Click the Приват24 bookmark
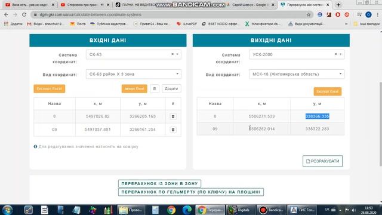382x215 pixels. [x=152, y=24]
